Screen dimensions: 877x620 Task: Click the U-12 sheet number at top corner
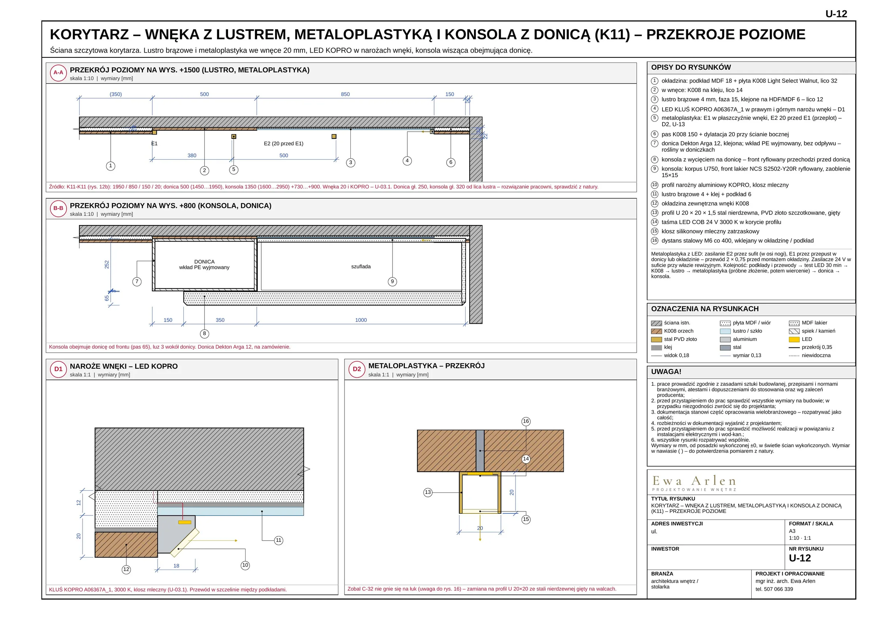click(836, 14)
